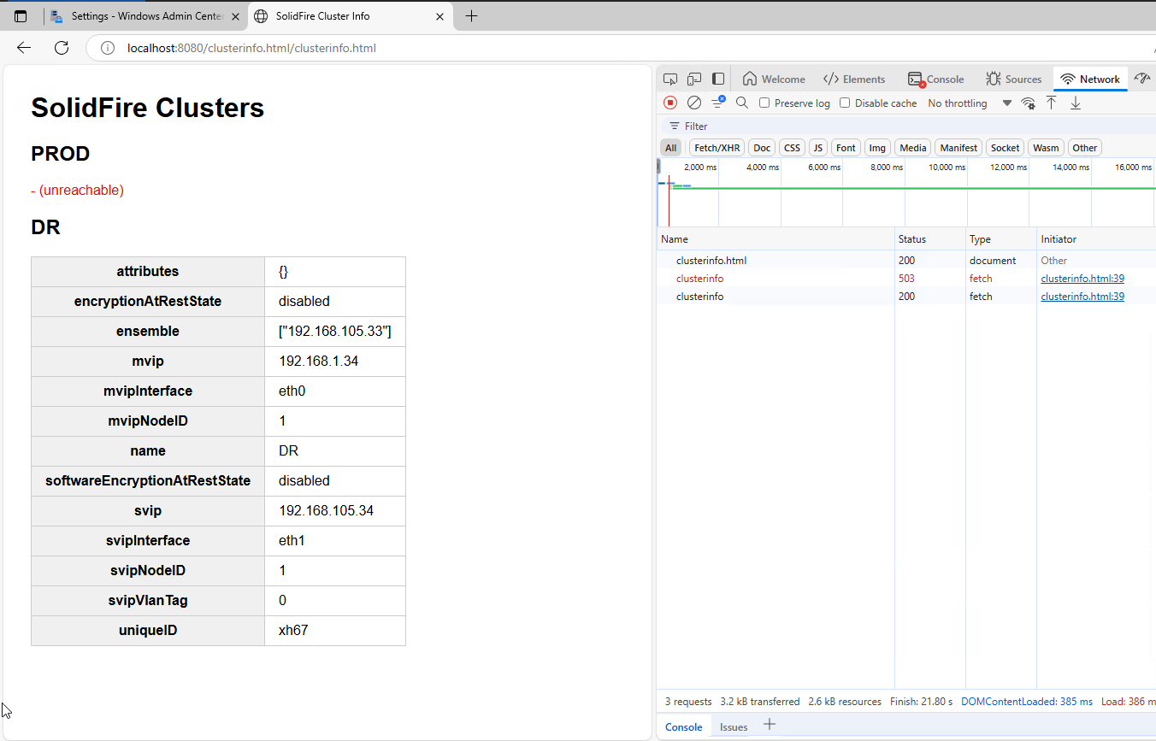Add a drawer tool with plus icon
The width and height of the screenshot is (1156, 741).
[770, 725]
